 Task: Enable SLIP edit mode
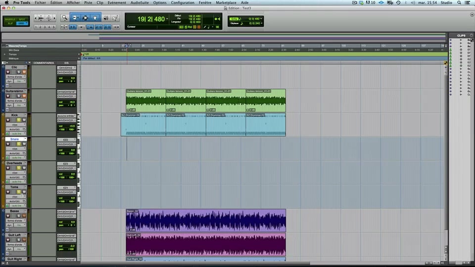[10, 23]
